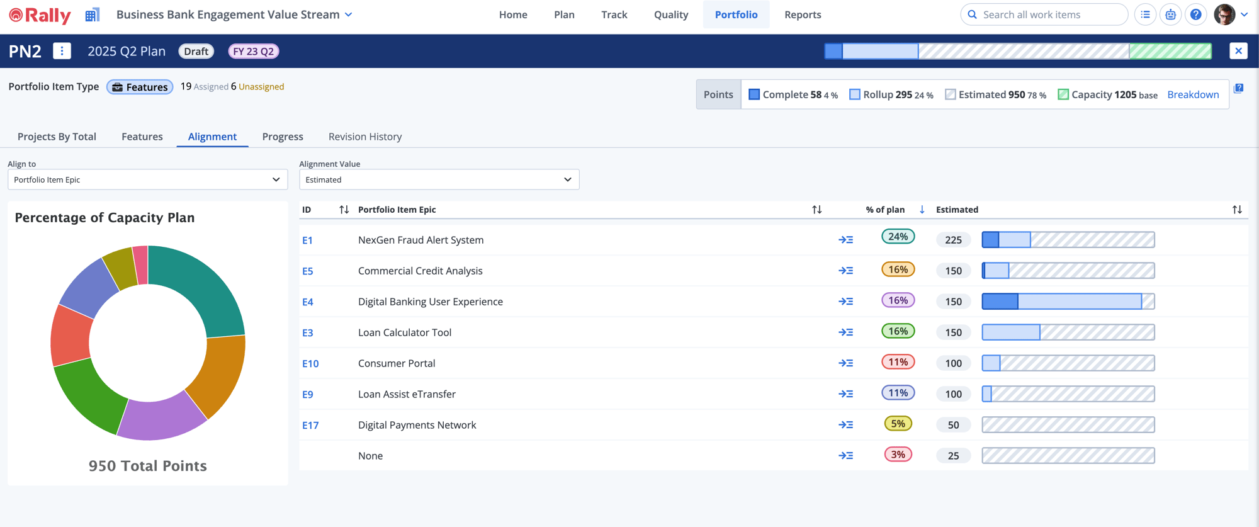The height and width of the screenshot is (527, 1259).
Task: Open the Reports menu
Action: click(x=803, y=14)
